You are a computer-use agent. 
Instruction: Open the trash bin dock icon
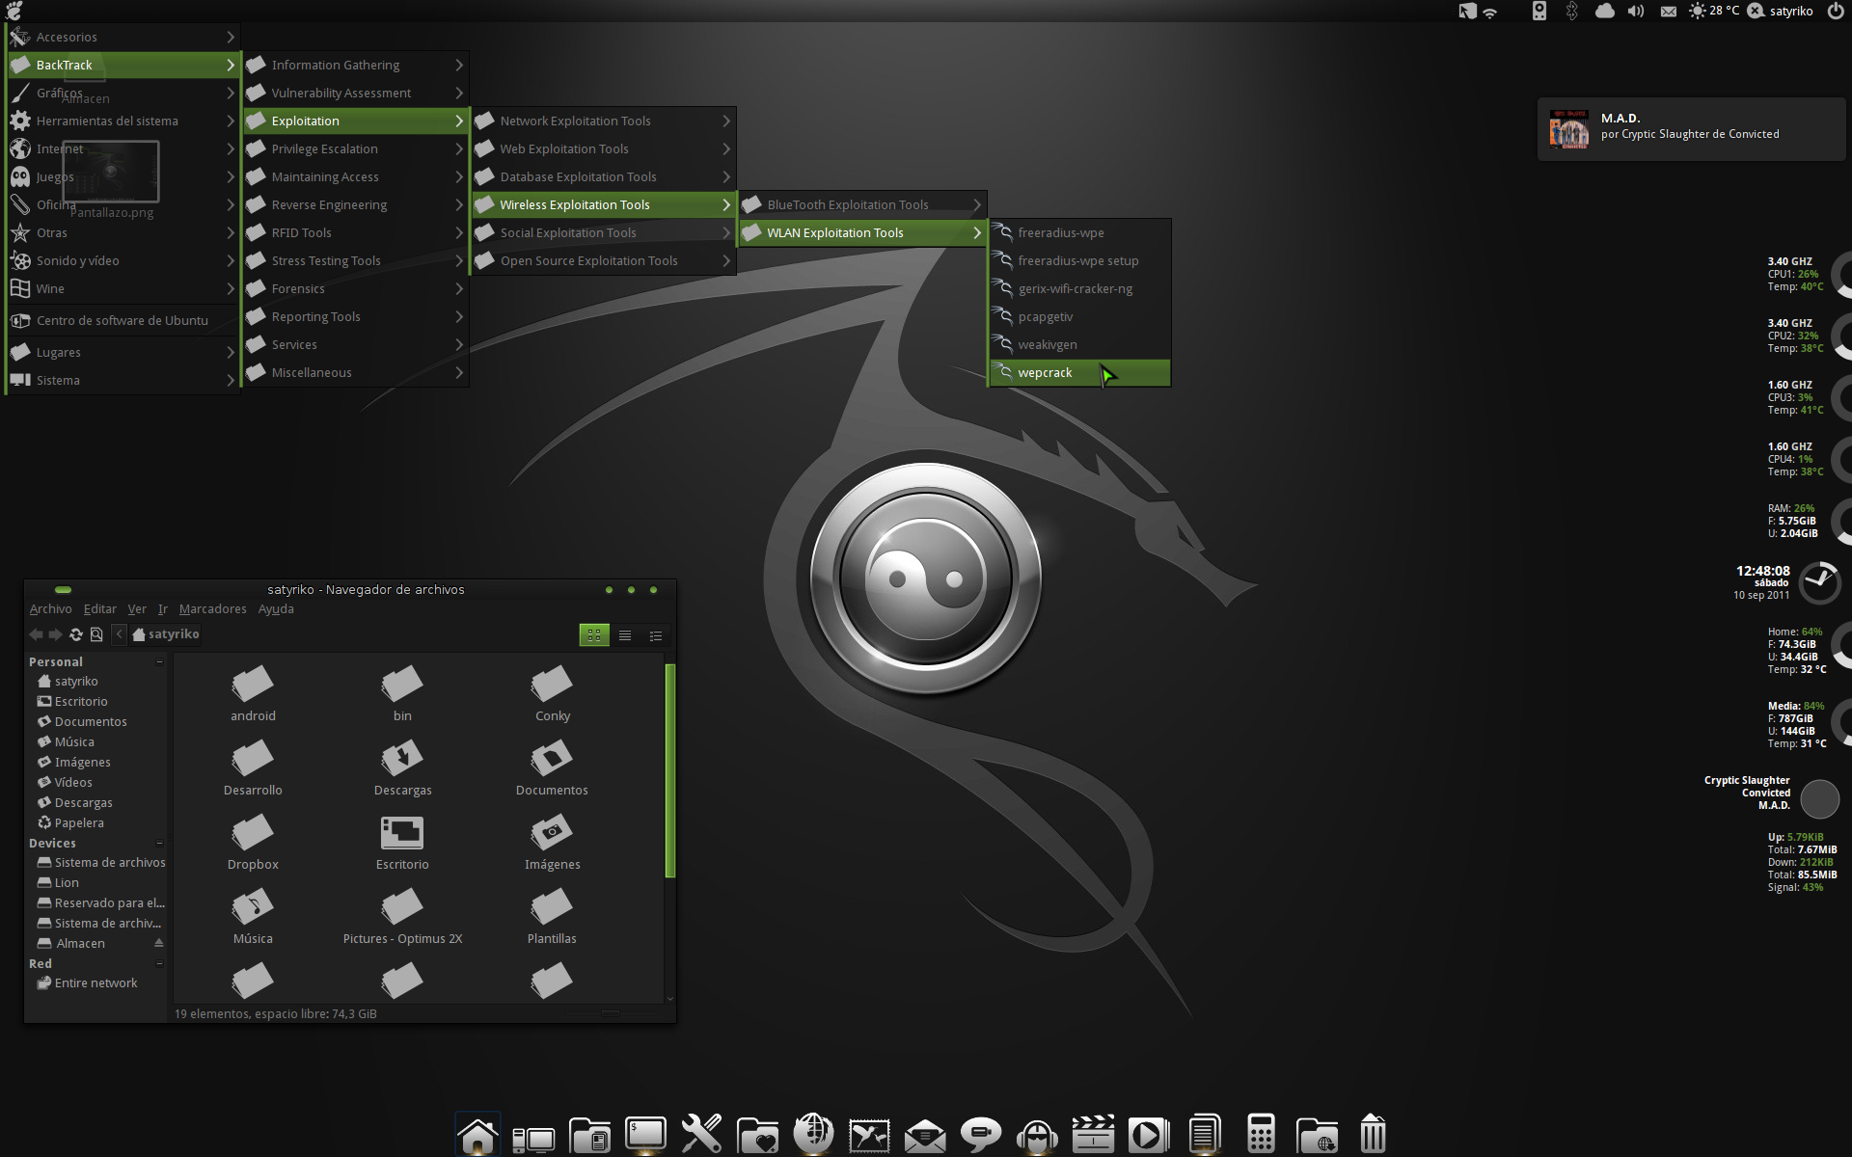[x=1373, y=1135]
